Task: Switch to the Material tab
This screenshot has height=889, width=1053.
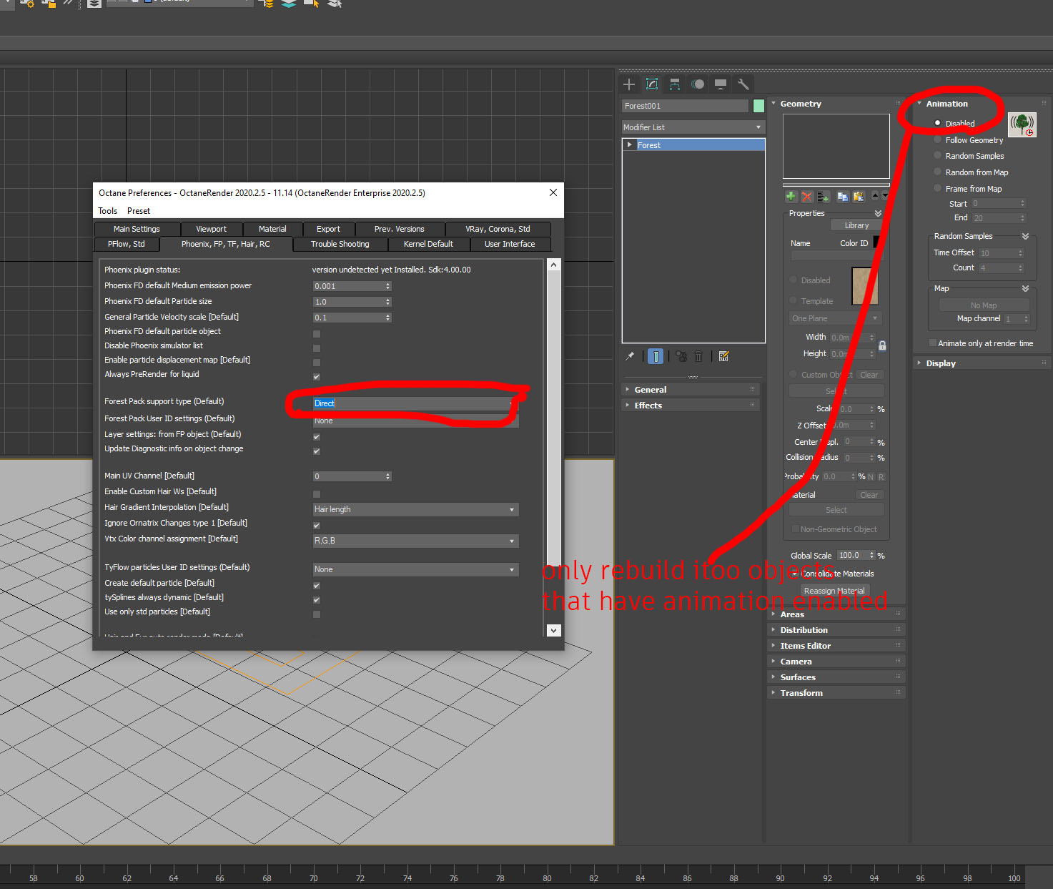Action: (272, 229)
